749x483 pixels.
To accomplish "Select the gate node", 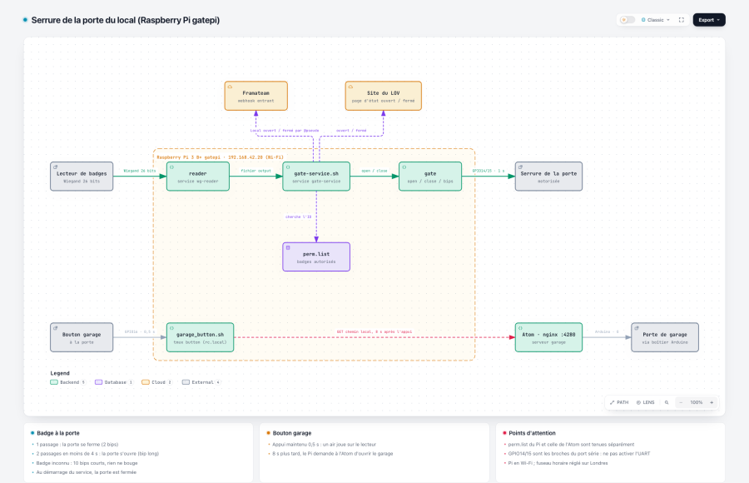I will (x=430, y=177).
